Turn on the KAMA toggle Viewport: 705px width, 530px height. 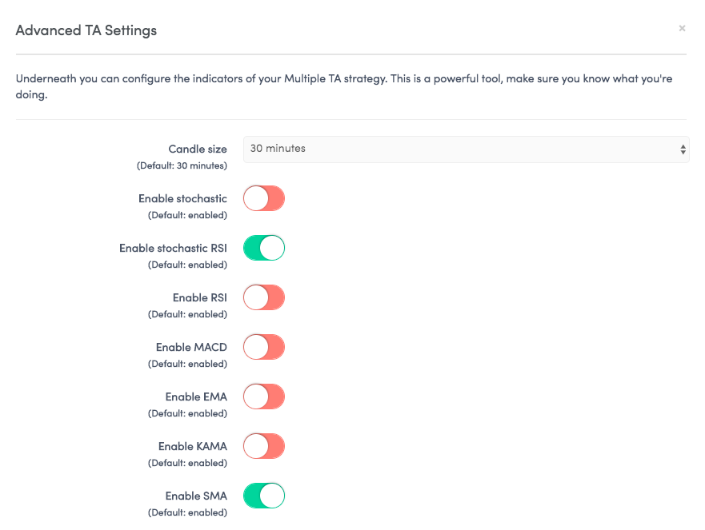[x=264, y=446]
